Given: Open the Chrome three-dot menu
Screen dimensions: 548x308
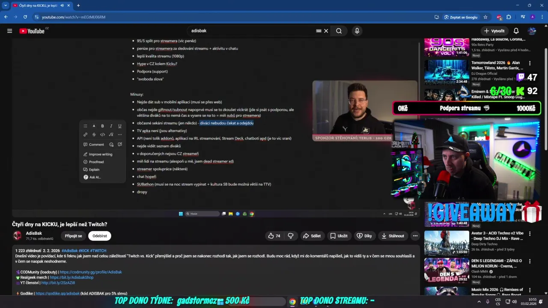Looking at the screenshot, I should coord(542,17).
